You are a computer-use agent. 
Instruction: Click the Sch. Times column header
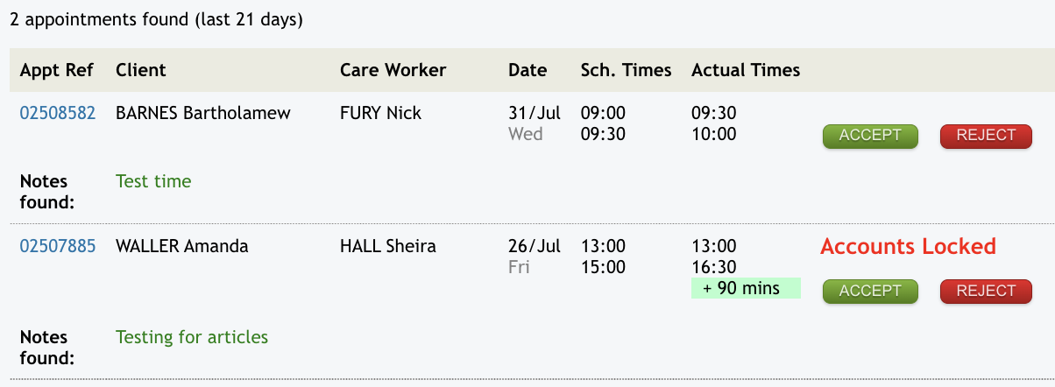click(x=626, y=70)
